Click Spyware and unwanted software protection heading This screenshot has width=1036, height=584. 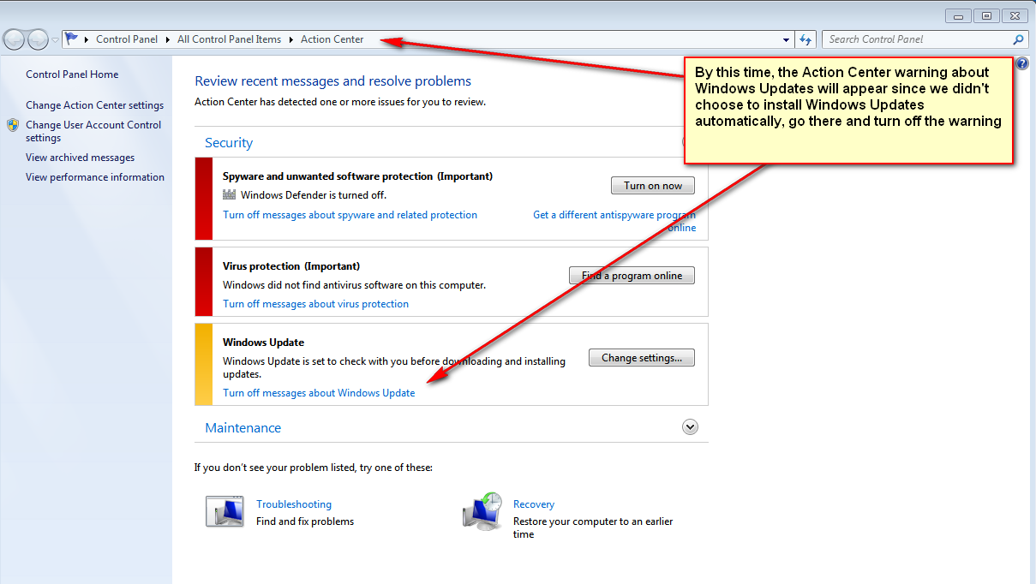(357, 176)
